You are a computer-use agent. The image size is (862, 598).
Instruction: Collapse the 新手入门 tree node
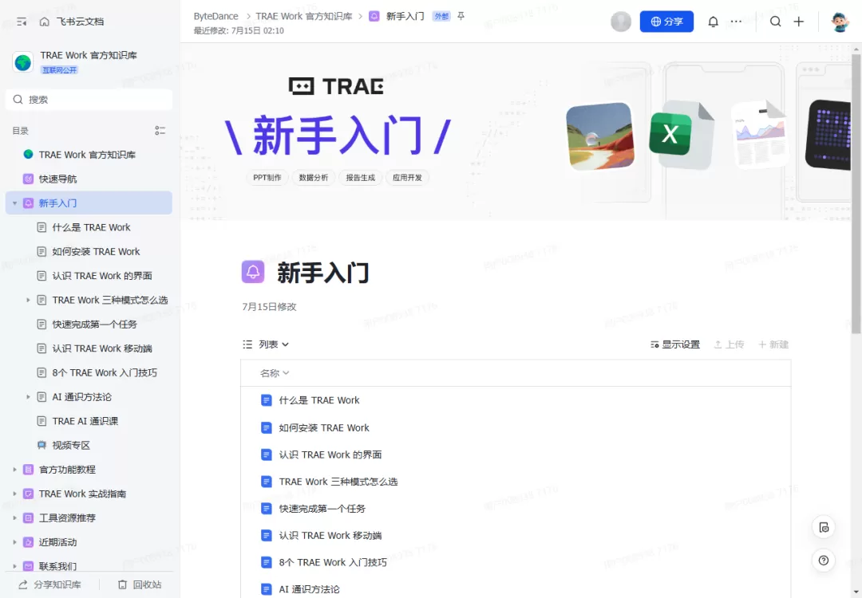(15, 203)
